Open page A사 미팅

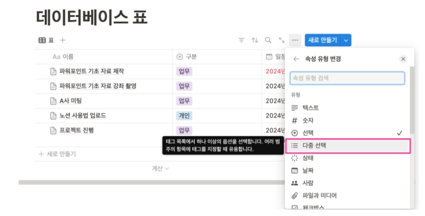[x=71, y=101]
